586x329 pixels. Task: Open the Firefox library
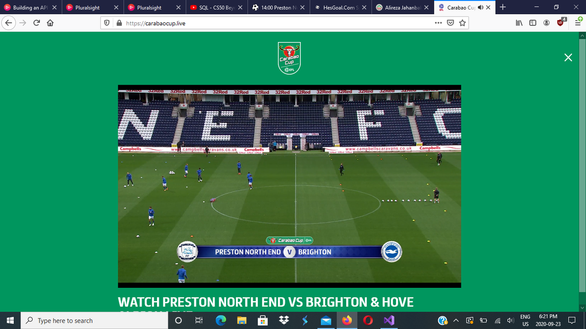pyautogui.click(x=519, y=23)
